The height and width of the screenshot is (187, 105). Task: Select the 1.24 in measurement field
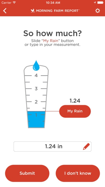click(x=52, y=146)
